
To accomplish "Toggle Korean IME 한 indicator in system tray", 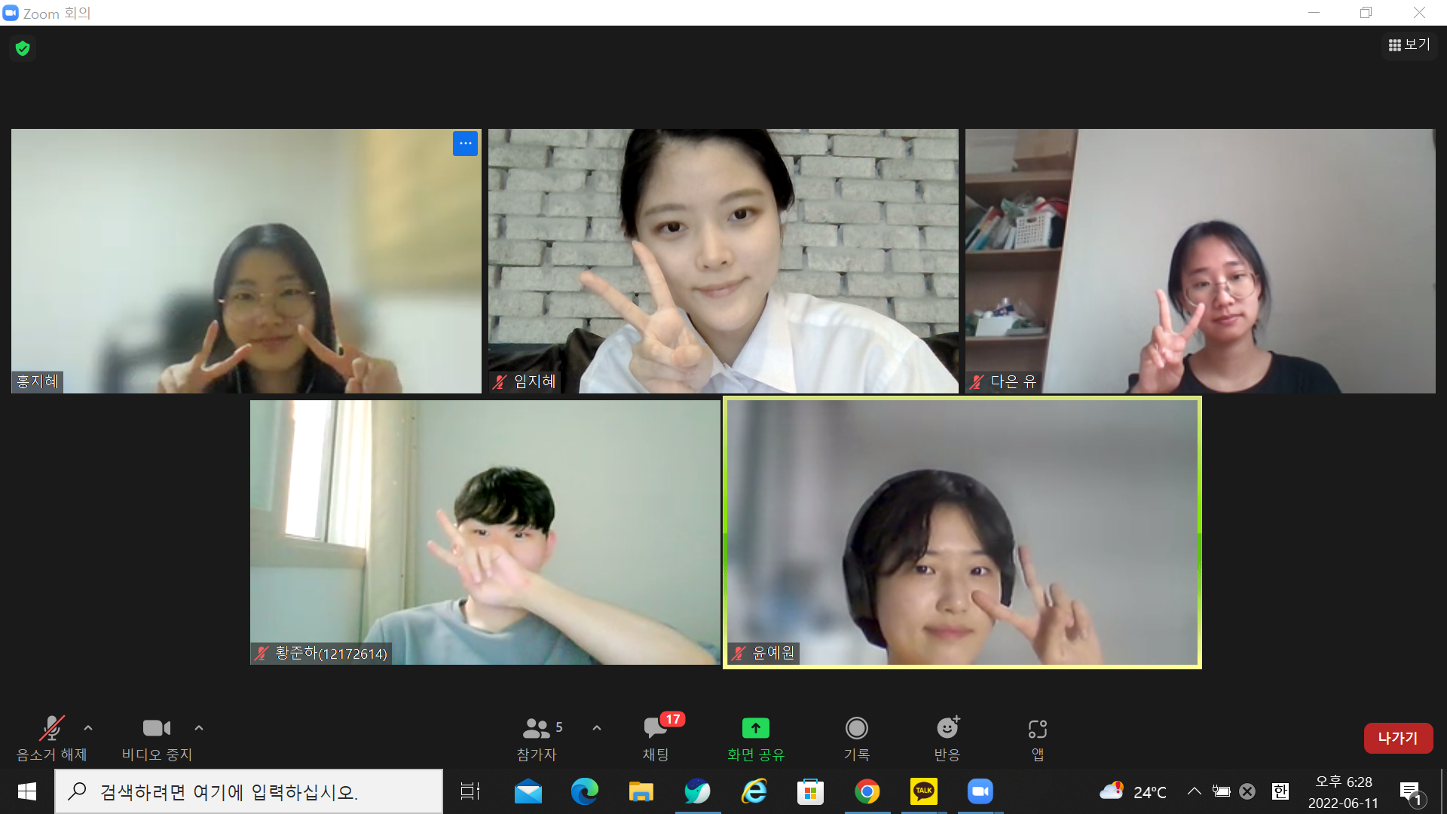I will coord(1280,791).
